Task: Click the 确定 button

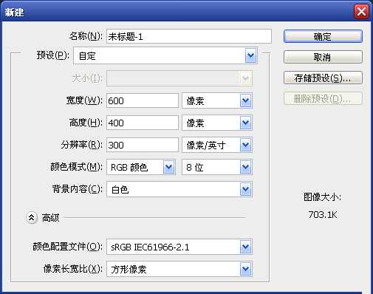Action: [x=323, y=36]
